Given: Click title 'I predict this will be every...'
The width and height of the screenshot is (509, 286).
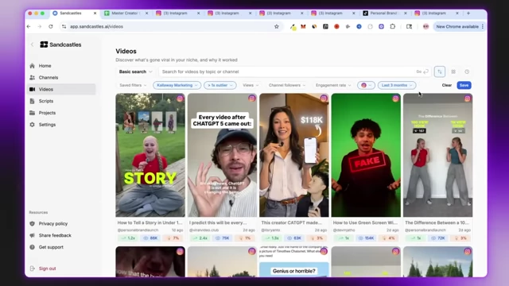Looking at the screenshot, I should (218, 222).
